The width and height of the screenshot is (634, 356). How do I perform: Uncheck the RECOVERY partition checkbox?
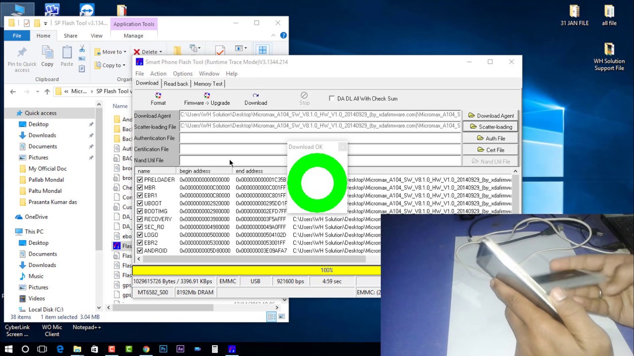pos(140,219)
